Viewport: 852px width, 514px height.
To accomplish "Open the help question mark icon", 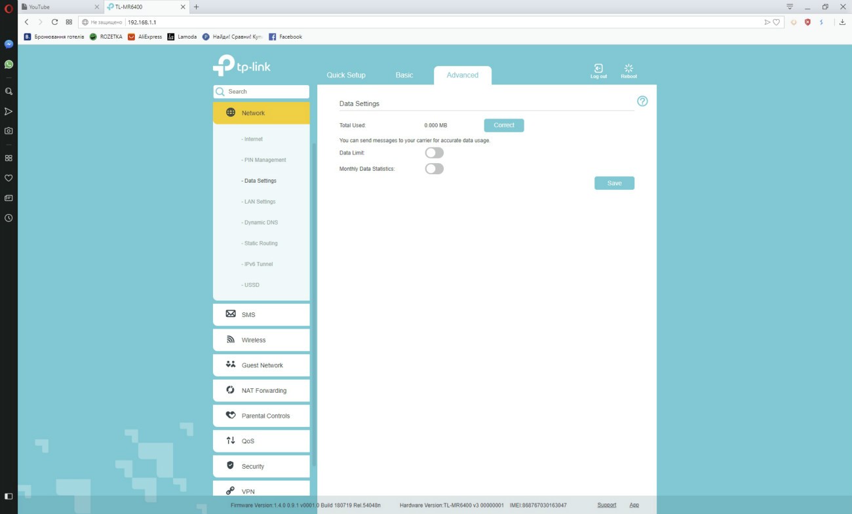I will (x=642, y=101).
